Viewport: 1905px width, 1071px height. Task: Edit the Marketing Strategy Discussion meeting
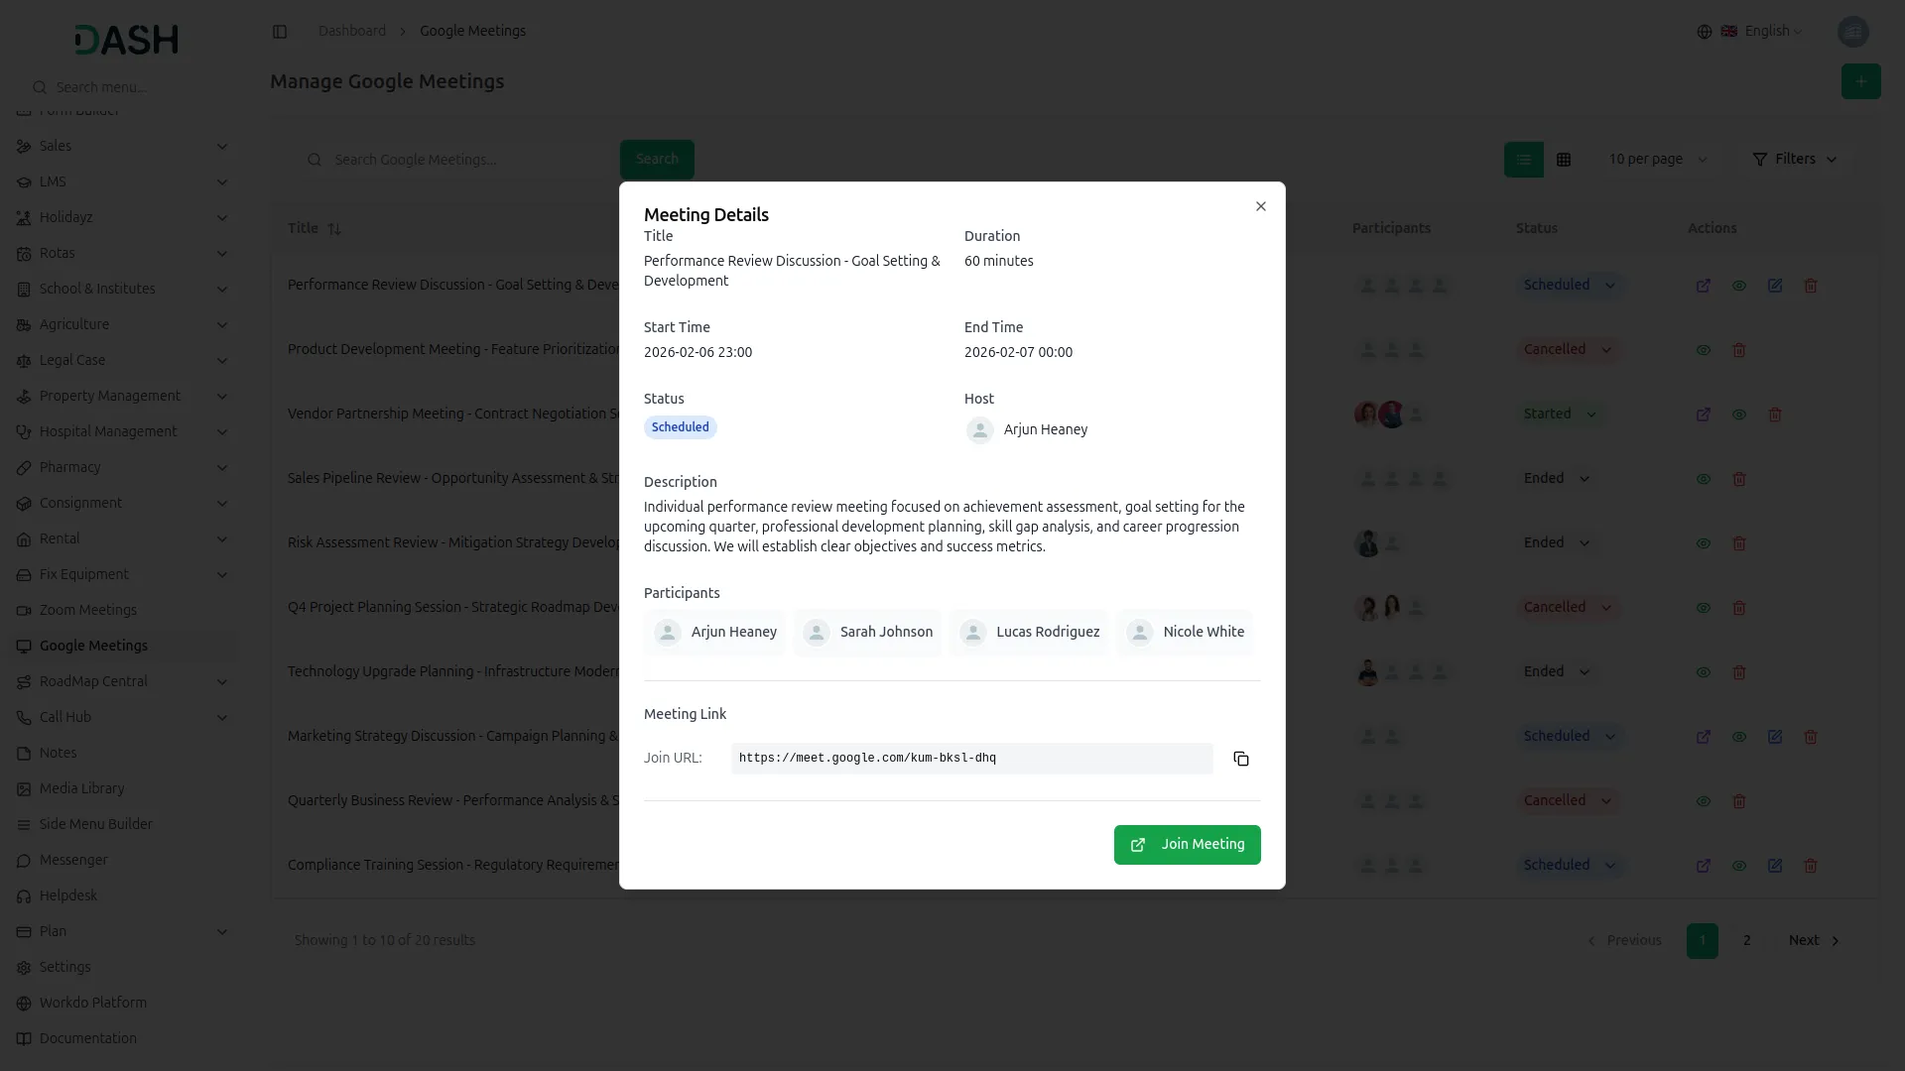[x=1775, y=737]
